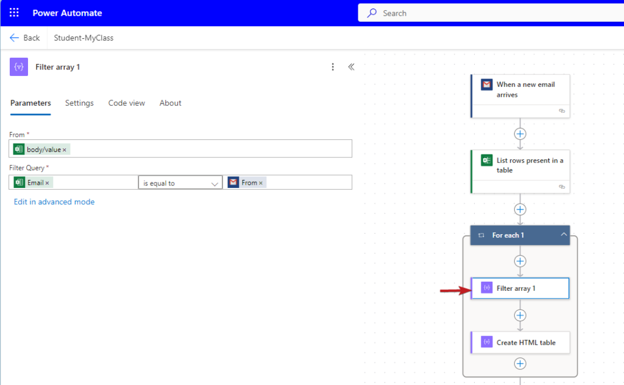624x385 pixels.
Task: Add step above Filter array 1
Action: 520,261
